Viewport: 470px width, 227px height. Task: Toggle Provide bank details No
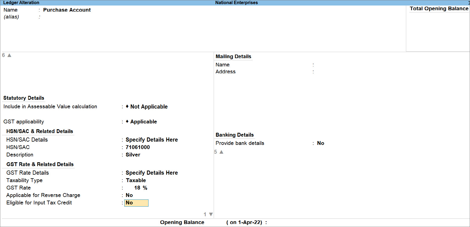[321, 143]
